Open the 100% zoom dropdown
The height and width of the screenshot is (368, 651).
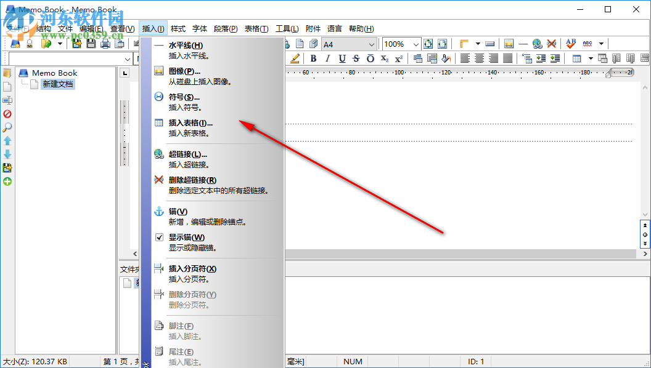point(416,44)
